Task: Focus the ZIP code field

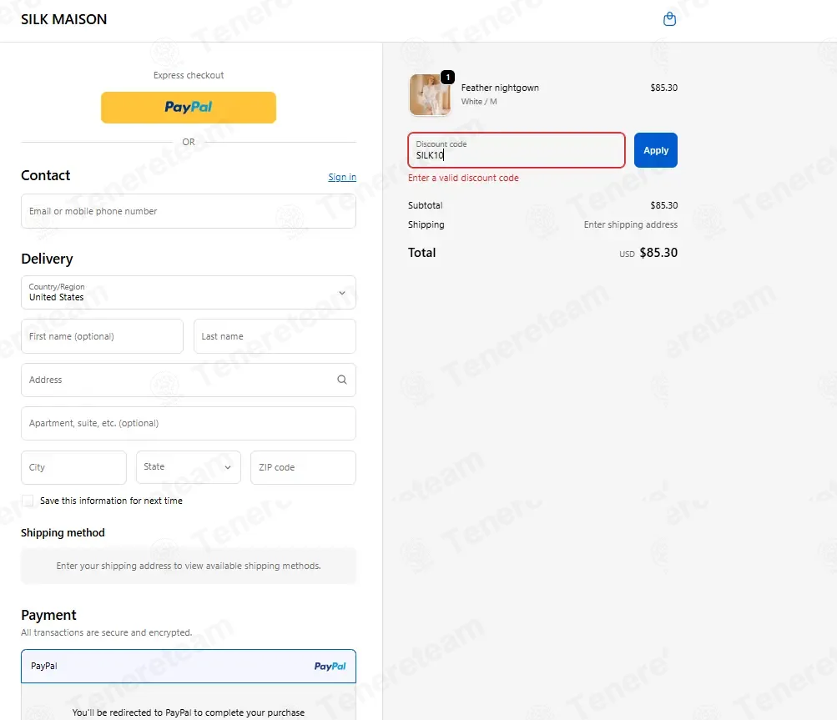Action: 303,467
